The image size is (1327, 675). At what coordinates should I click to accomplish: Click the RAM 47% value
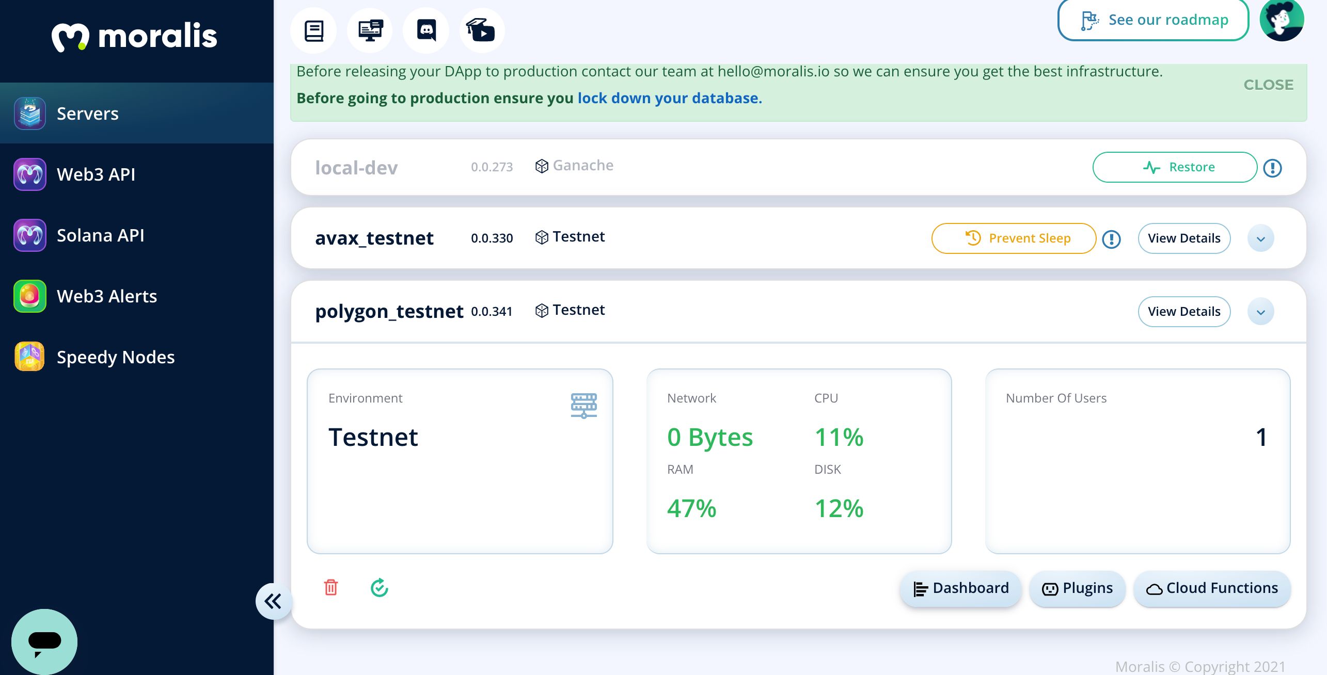coord(692,509)
